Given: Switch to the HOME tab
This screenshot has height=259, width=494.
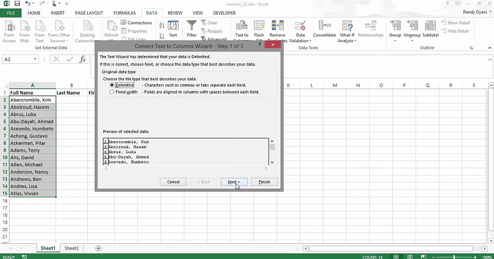Looking at the screenshot, I should tap(34, 13).
